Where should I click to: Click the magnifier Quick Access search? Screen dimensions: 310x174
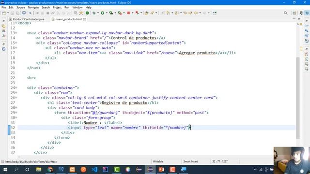coord(286,13)
